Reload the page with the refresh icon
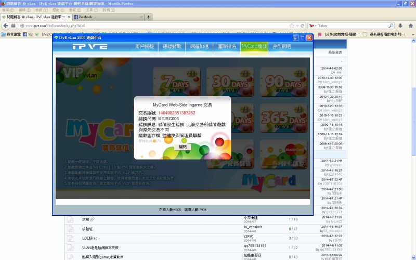Screen dimensions: 416x260 [303, 25]
